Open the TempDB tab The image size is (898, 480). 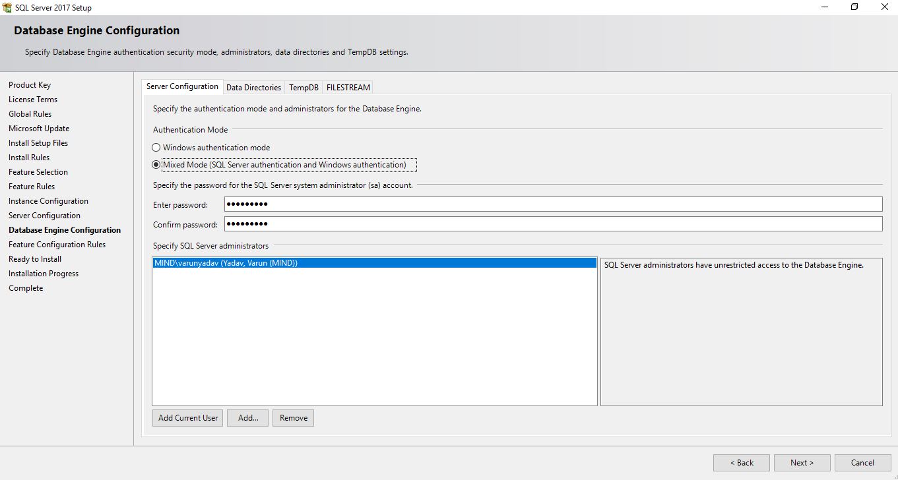303,86
